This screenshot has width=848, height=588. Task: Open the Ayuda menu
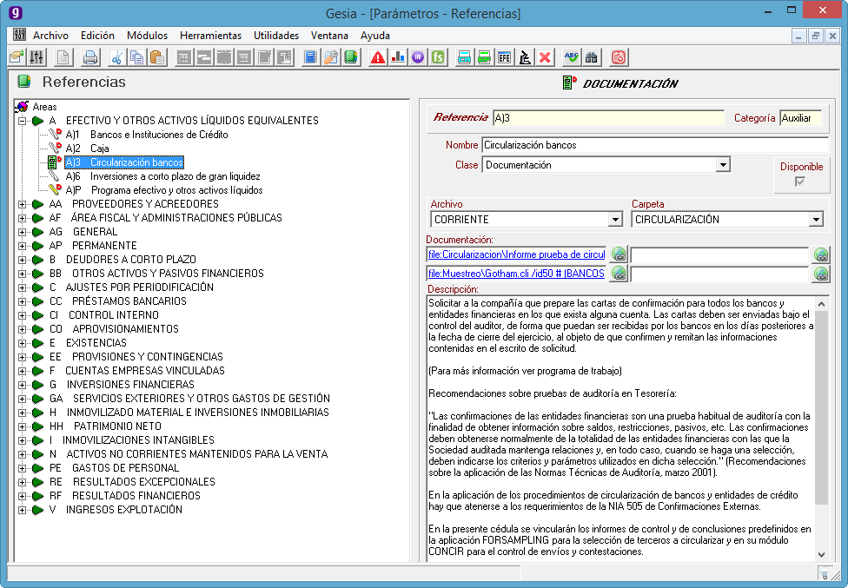(374, 36)
